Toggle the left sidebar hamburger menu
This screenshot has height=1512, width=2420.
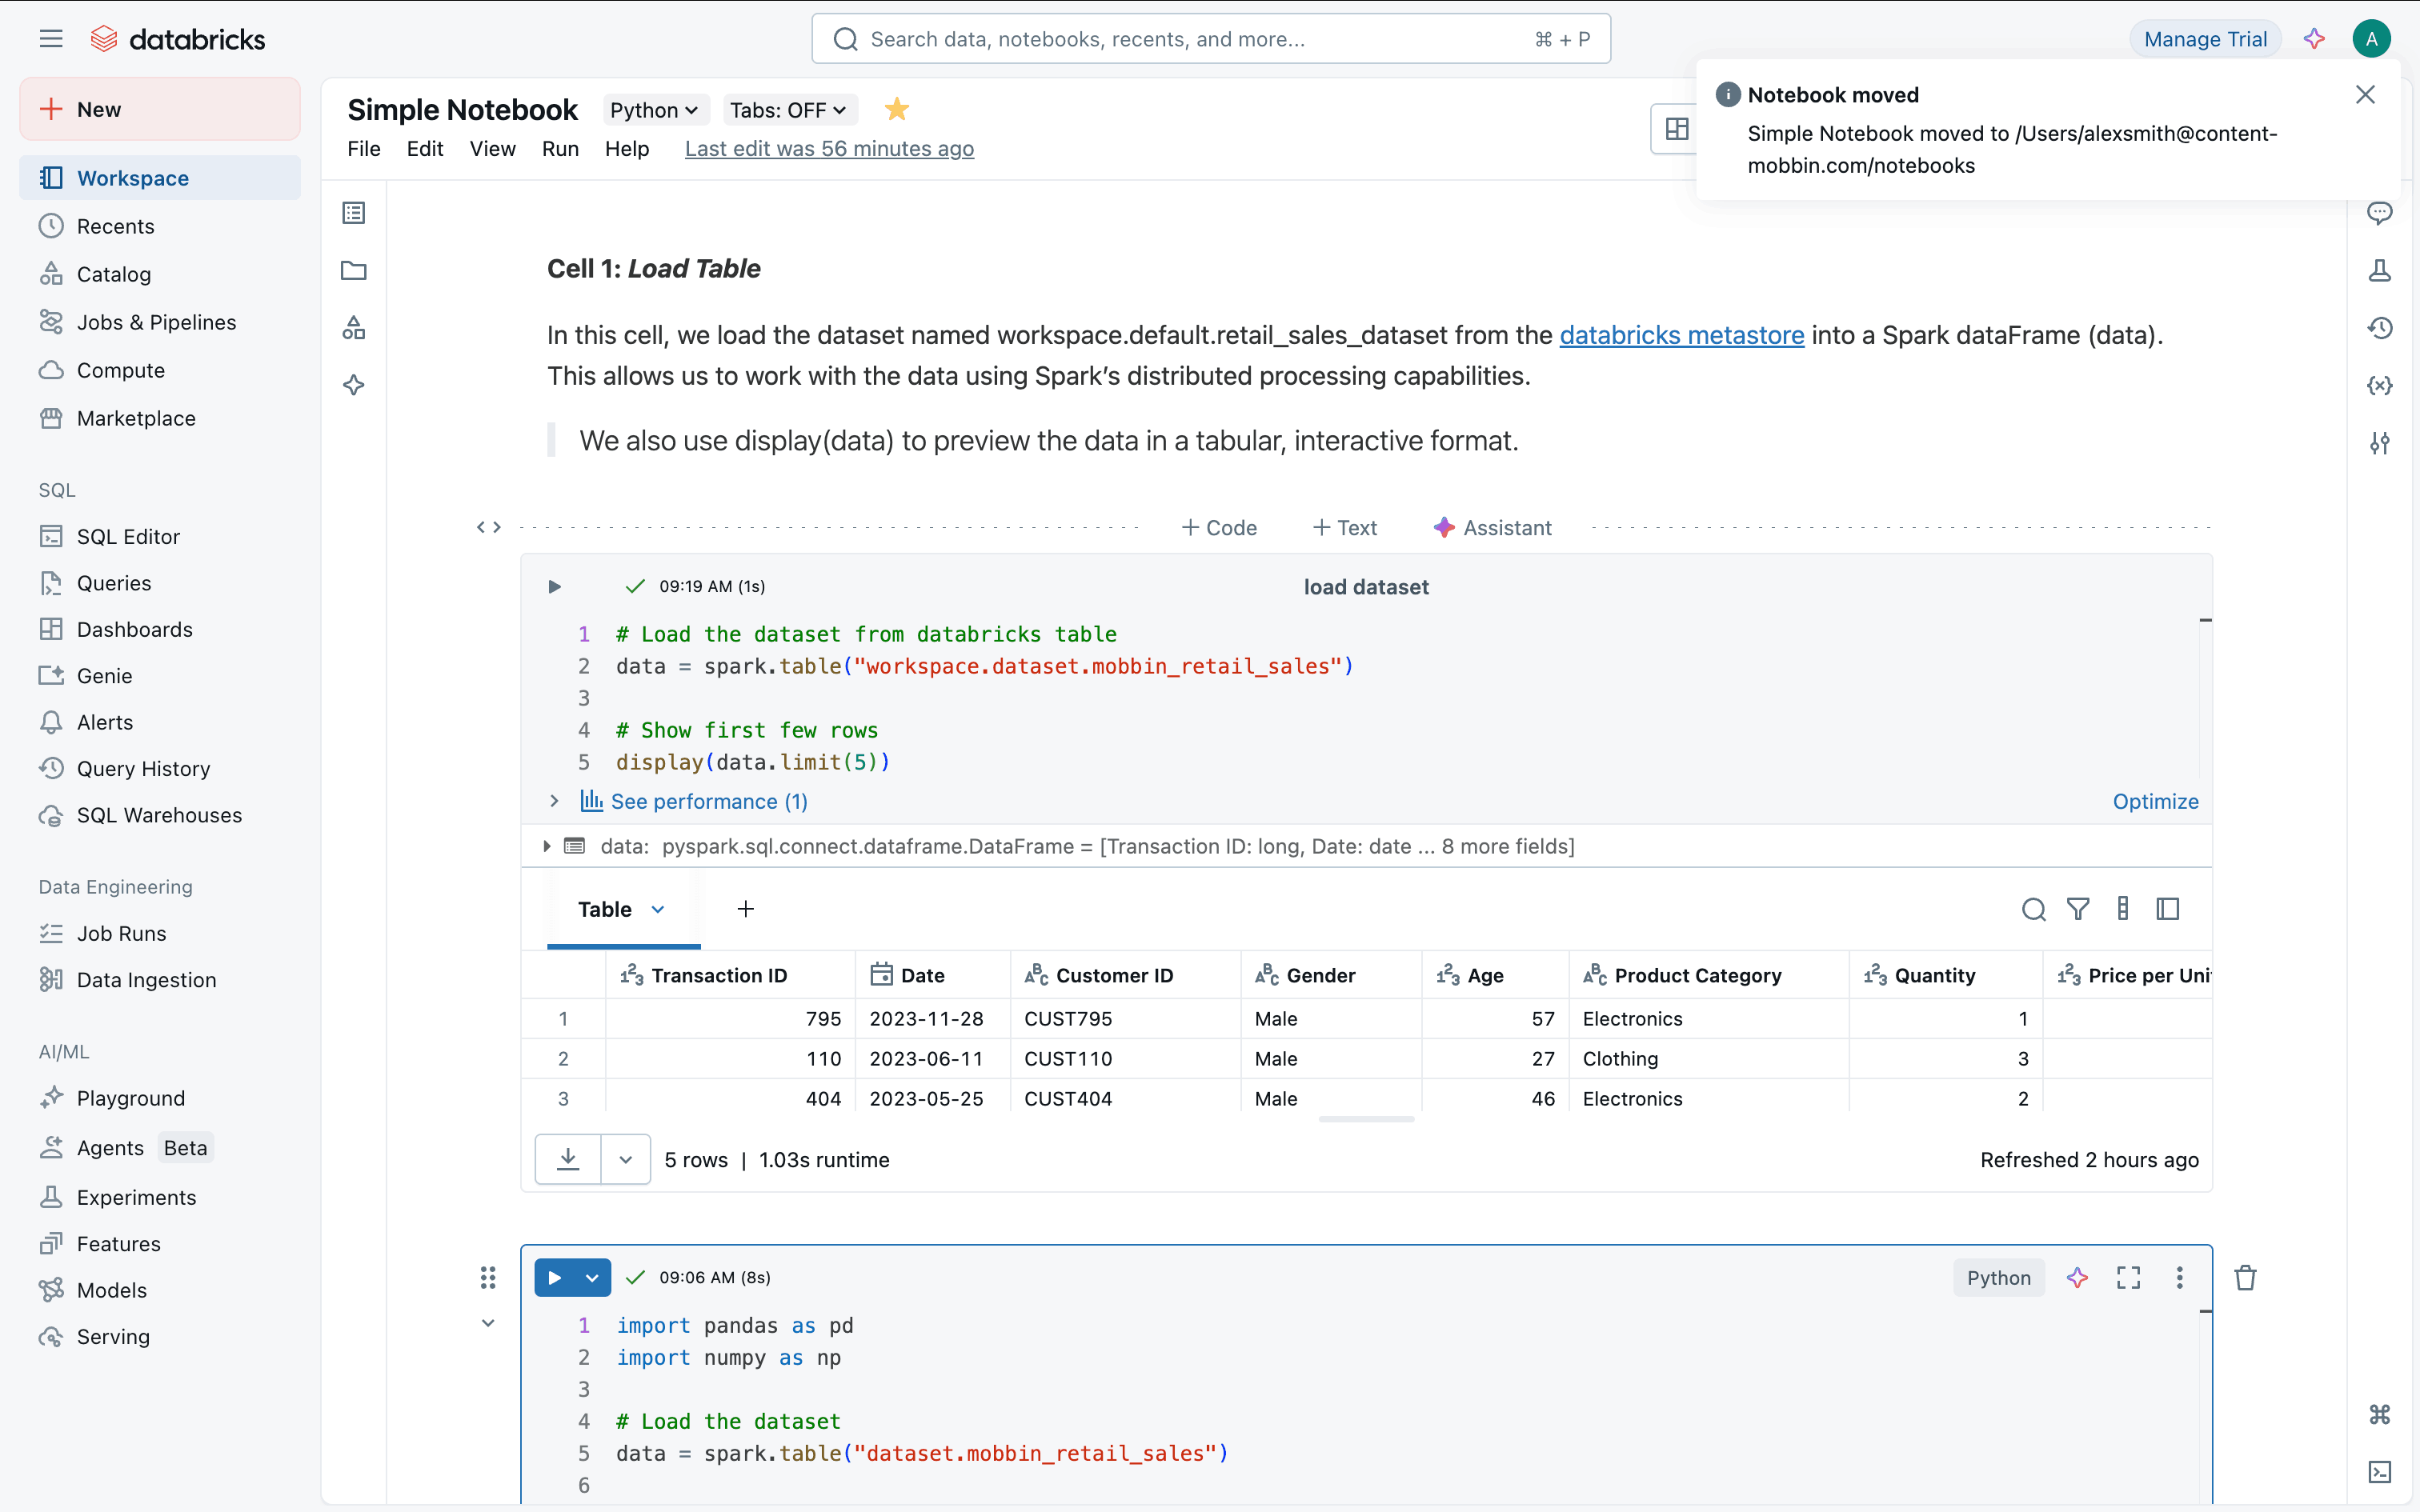[51, 39]
